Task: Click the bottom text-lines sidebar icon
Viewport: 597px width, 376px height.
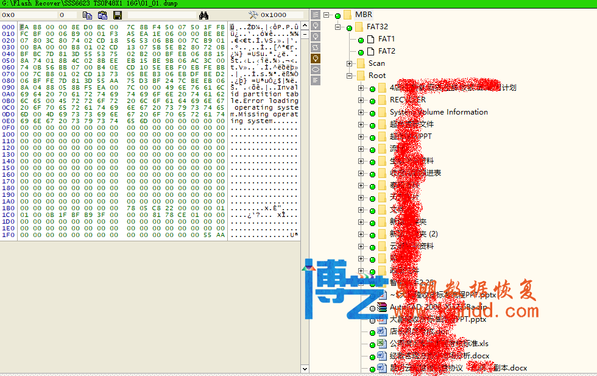Action: [x=316, y=80]
